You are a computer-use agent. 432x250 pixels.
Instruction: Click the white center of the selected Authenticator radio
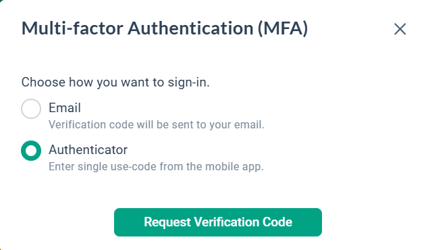tap(31, 151)
